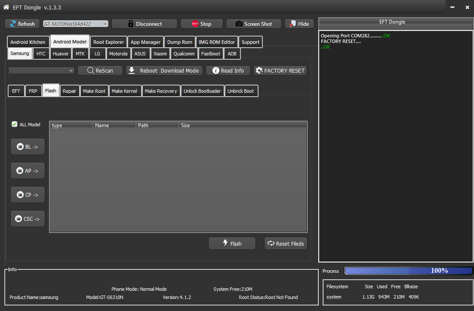Click the 100% Process progress bar

pos(409,271)
